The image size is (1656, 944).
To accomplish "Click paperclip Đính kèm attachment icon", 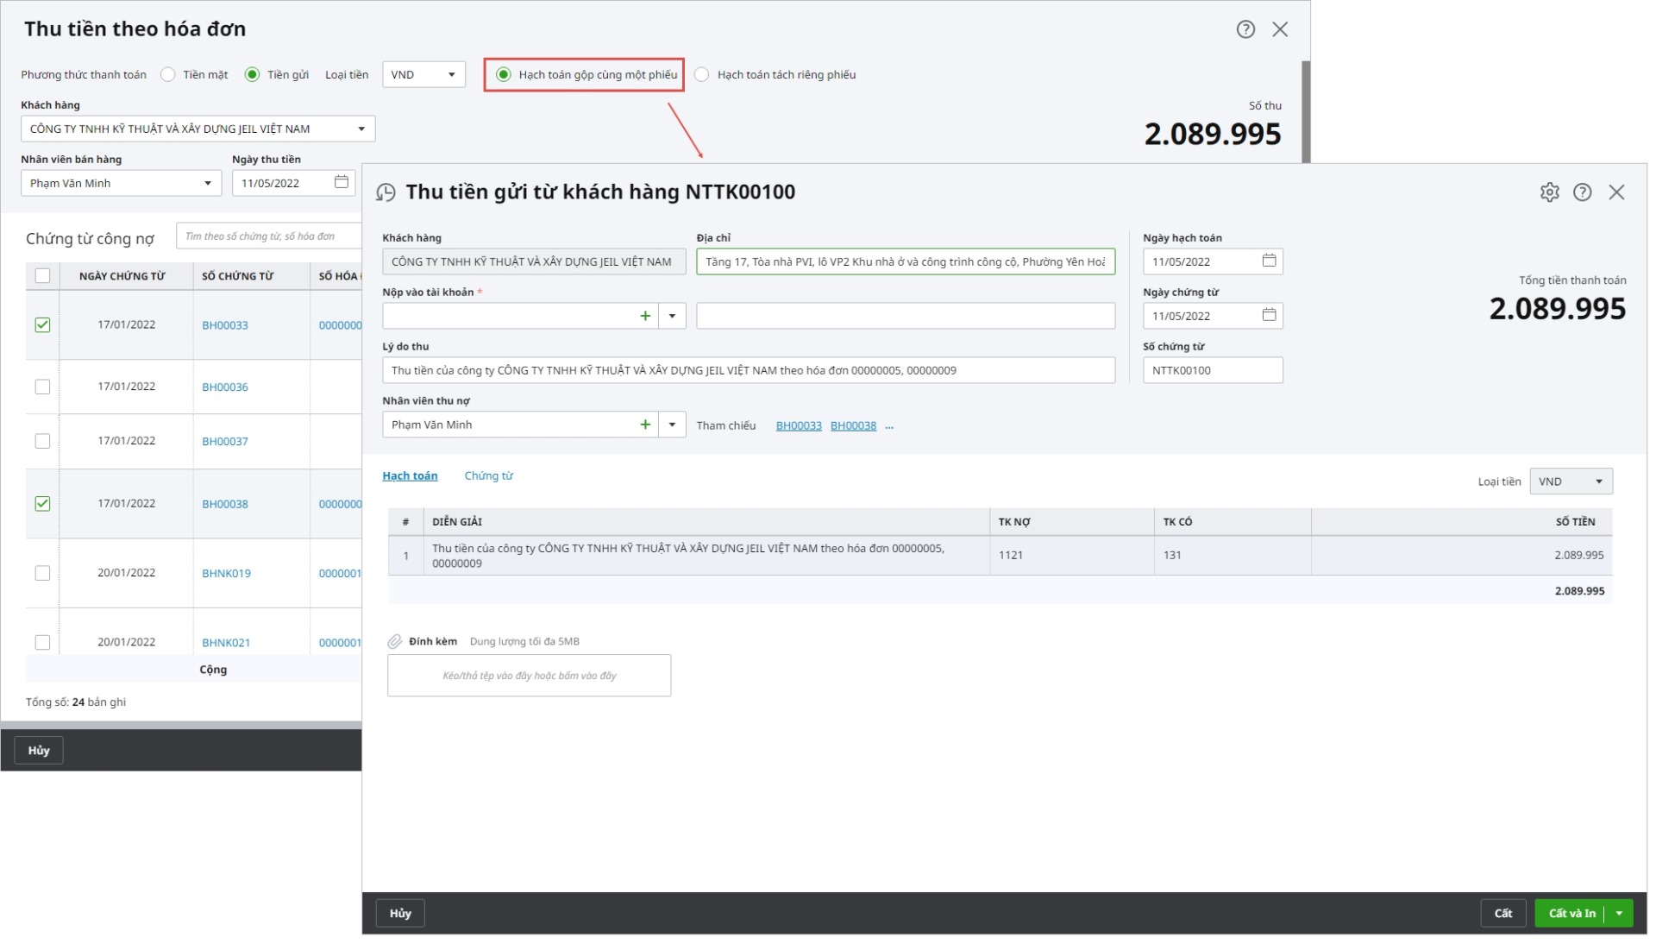I will pyautogui.click(x=395, y=641).
